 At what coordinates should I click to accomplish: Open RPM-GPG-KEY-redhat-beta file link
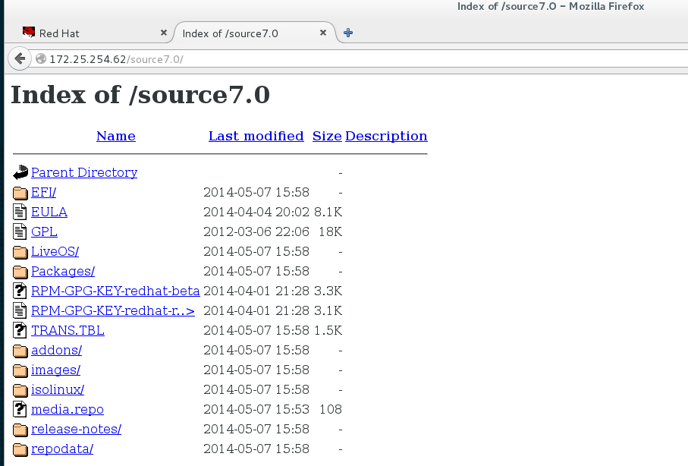(115, 291)
